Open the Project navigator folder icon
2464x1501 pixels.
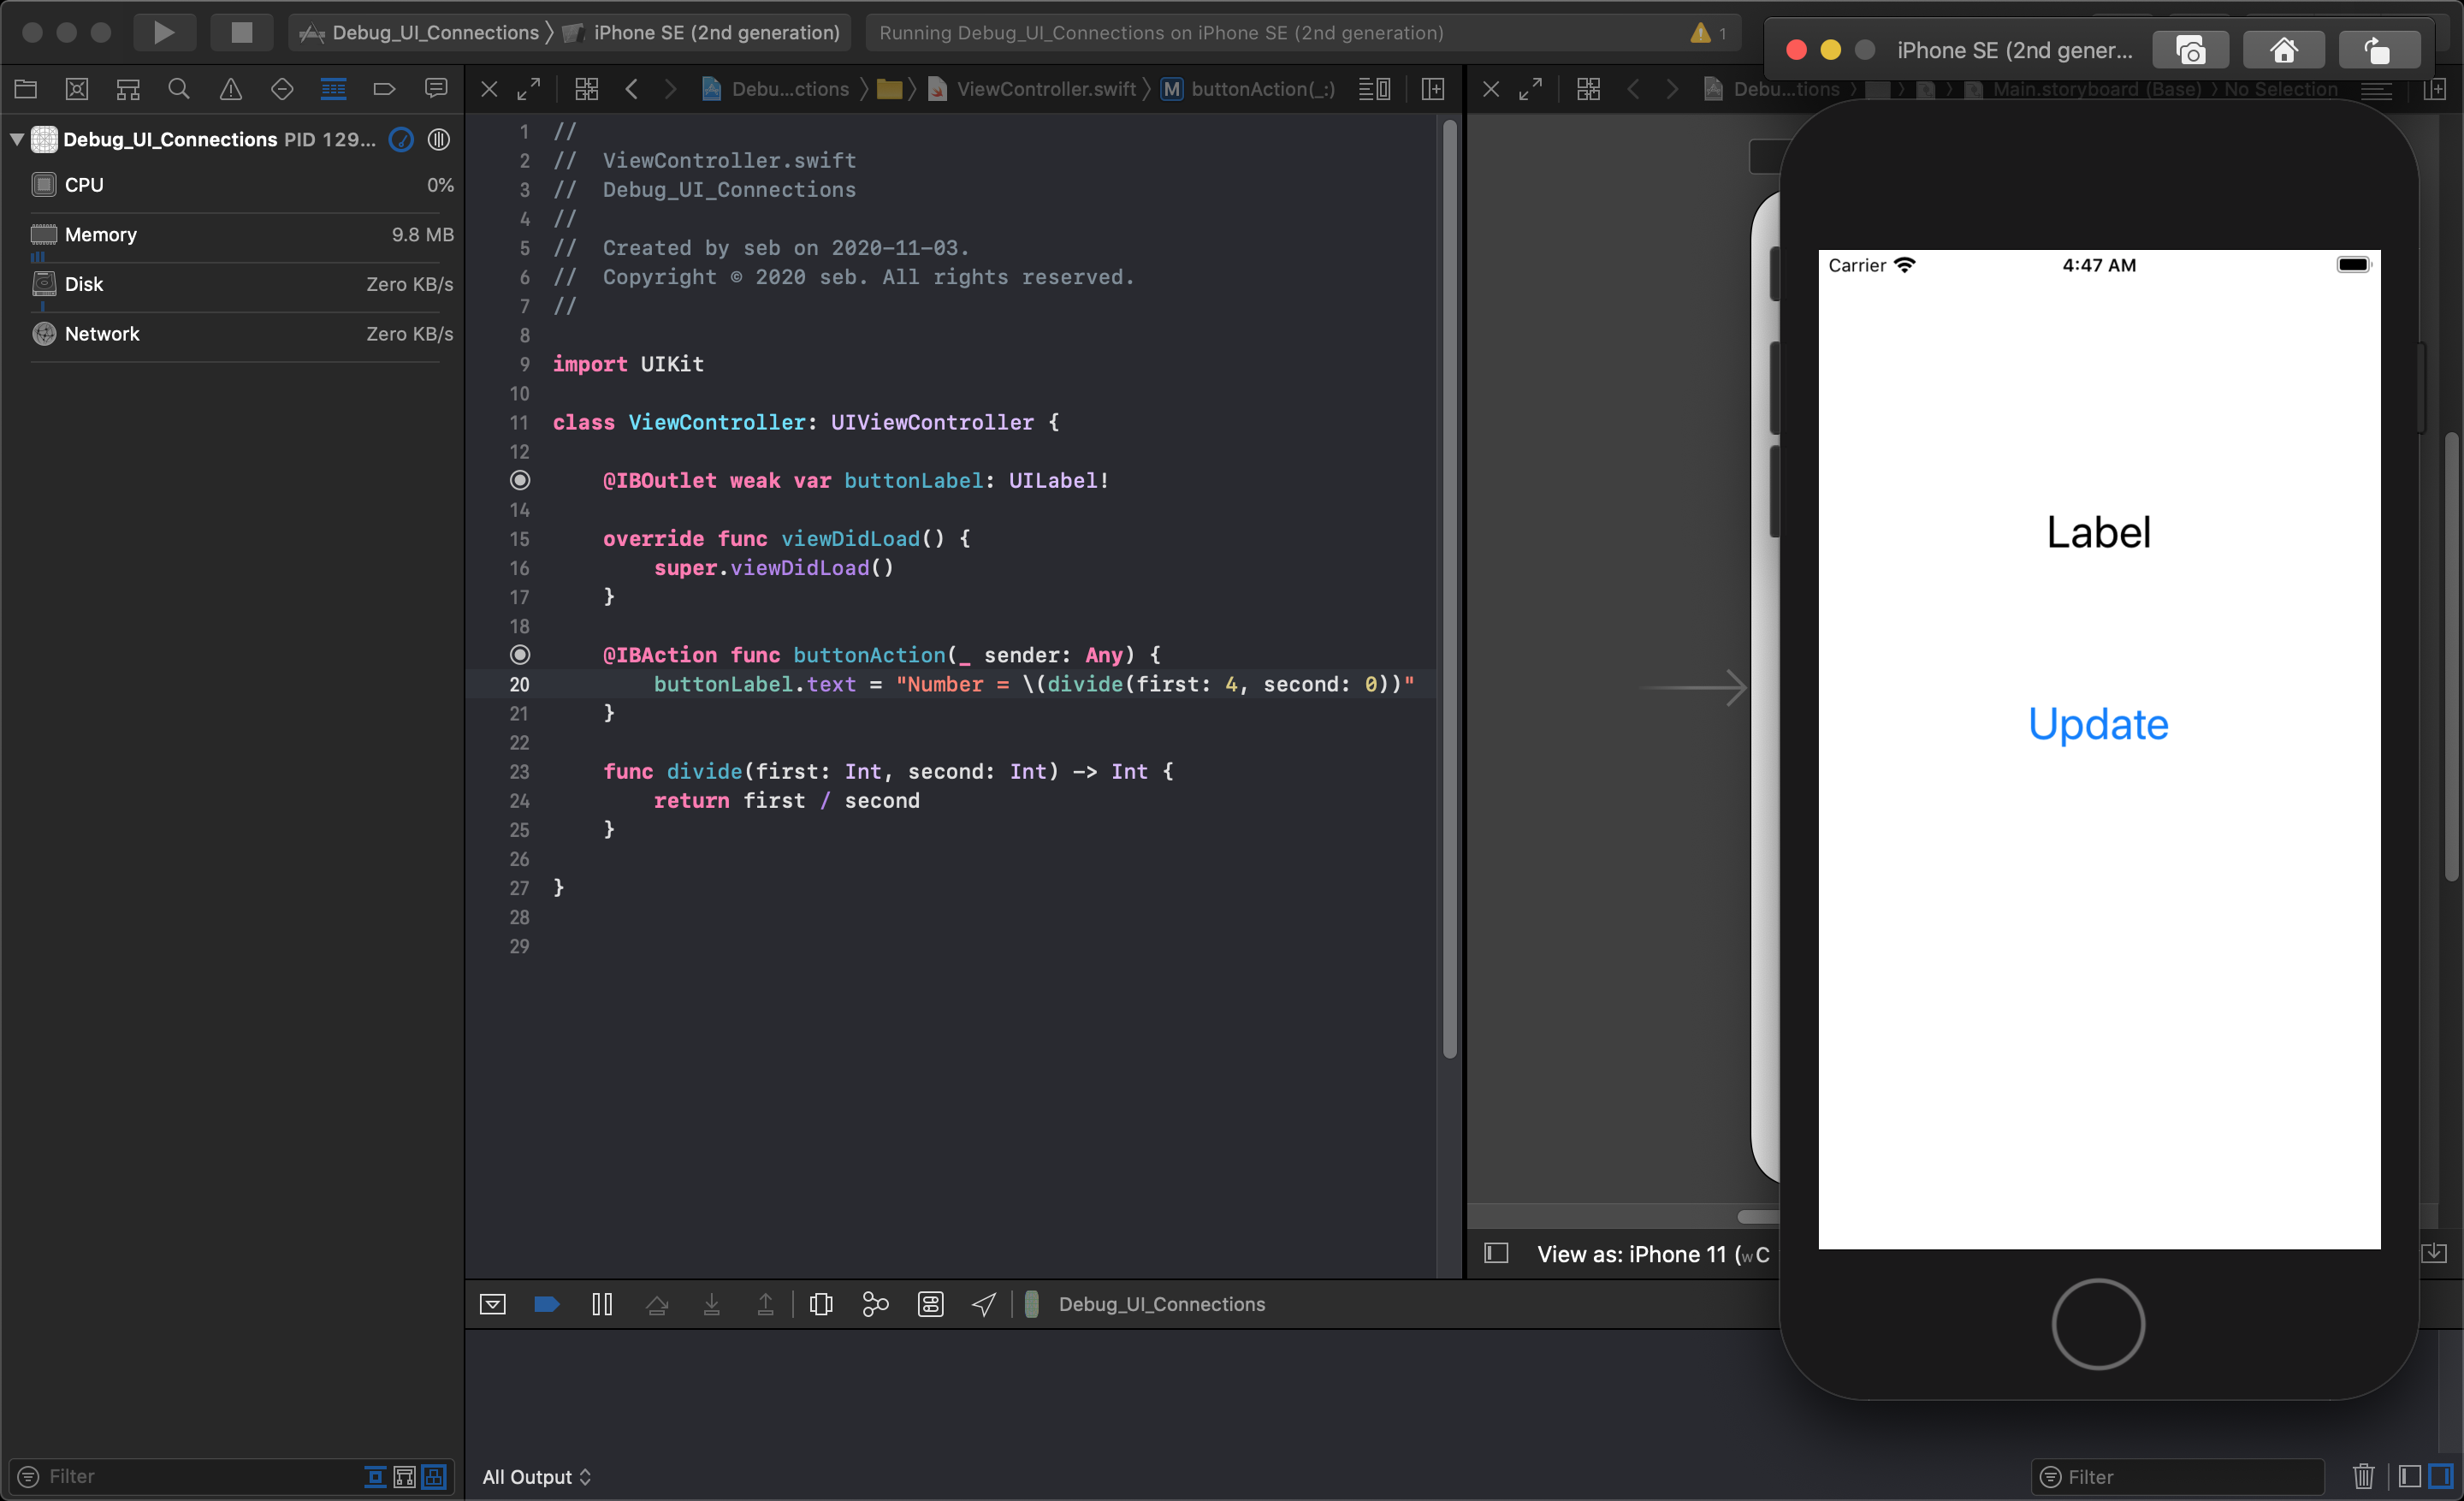(26, 89)
